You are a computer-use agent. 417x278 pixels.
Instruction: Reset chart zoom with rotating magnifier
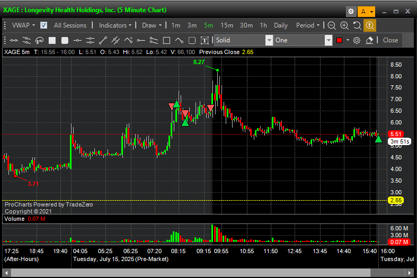357,25
